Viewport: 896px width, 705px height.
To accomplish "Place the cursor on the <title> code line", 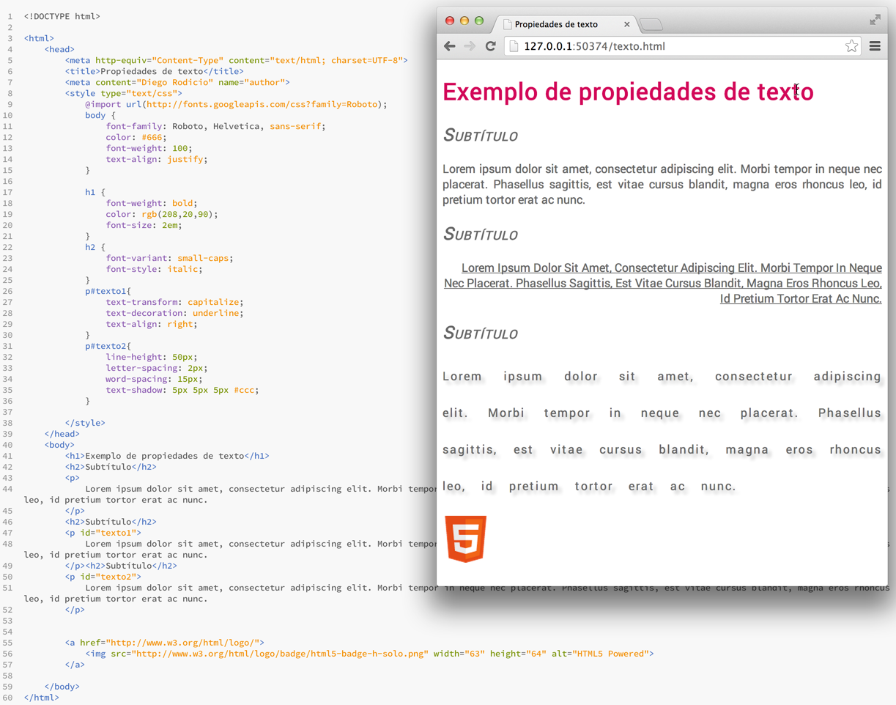I will pos(154,71).
